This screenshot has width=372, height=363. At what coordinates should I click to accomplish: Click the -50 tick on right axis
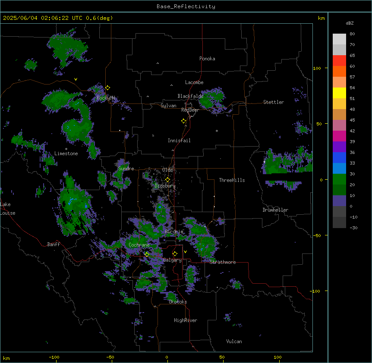pyautogui.click(x=317, y=235)
